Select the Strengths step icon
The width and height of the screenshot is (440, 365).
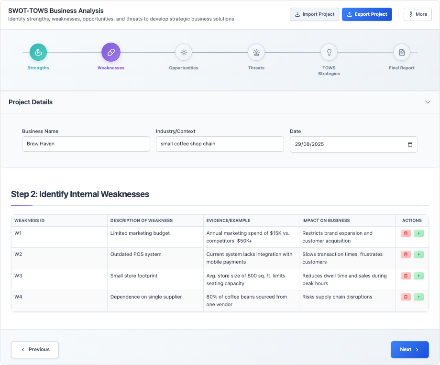click(38, 53)
